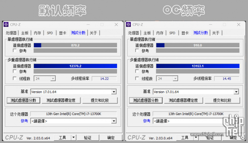This screenshot has height=143, width=248.
Task: Open the 关于 tab in right window
Action: pyautogui.click(x=216, y=33)
